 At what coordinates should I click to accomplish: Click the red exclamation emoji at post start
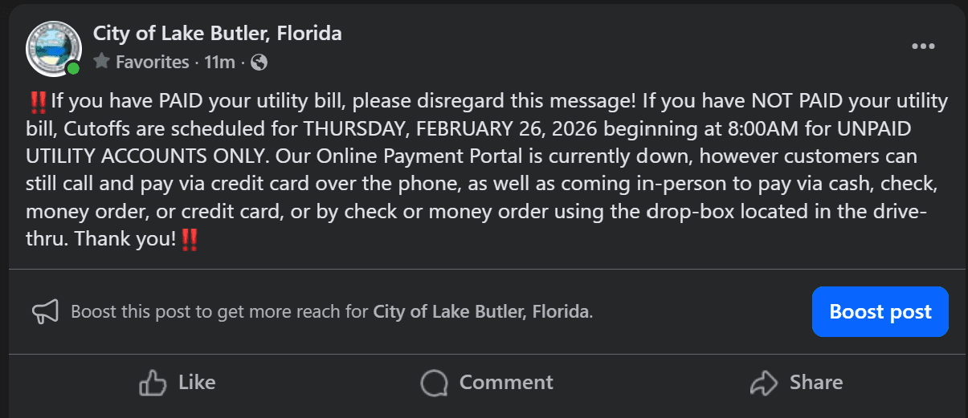coord(37,102)
